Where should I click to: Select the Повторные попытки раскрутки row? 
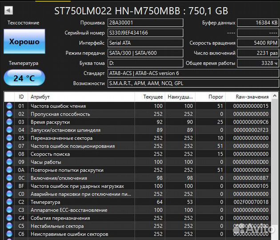[x=137, y=170]
